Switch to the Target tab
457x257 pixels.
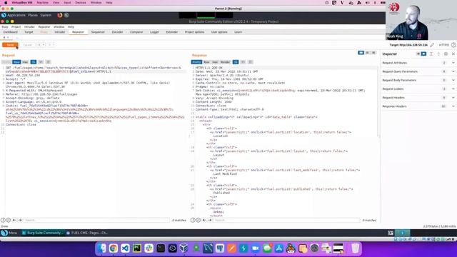tap(29, 32)
